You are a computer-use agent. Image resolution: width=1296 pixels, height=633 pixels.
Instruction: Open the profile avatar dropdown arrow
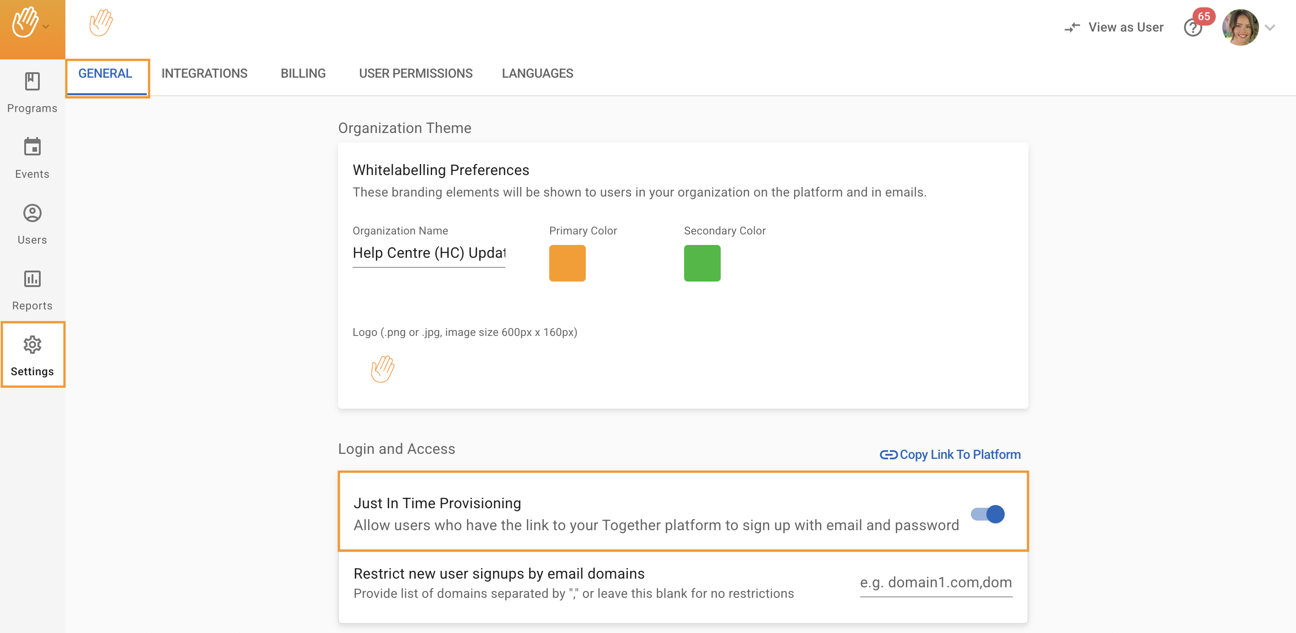[x=1270, y=28]
